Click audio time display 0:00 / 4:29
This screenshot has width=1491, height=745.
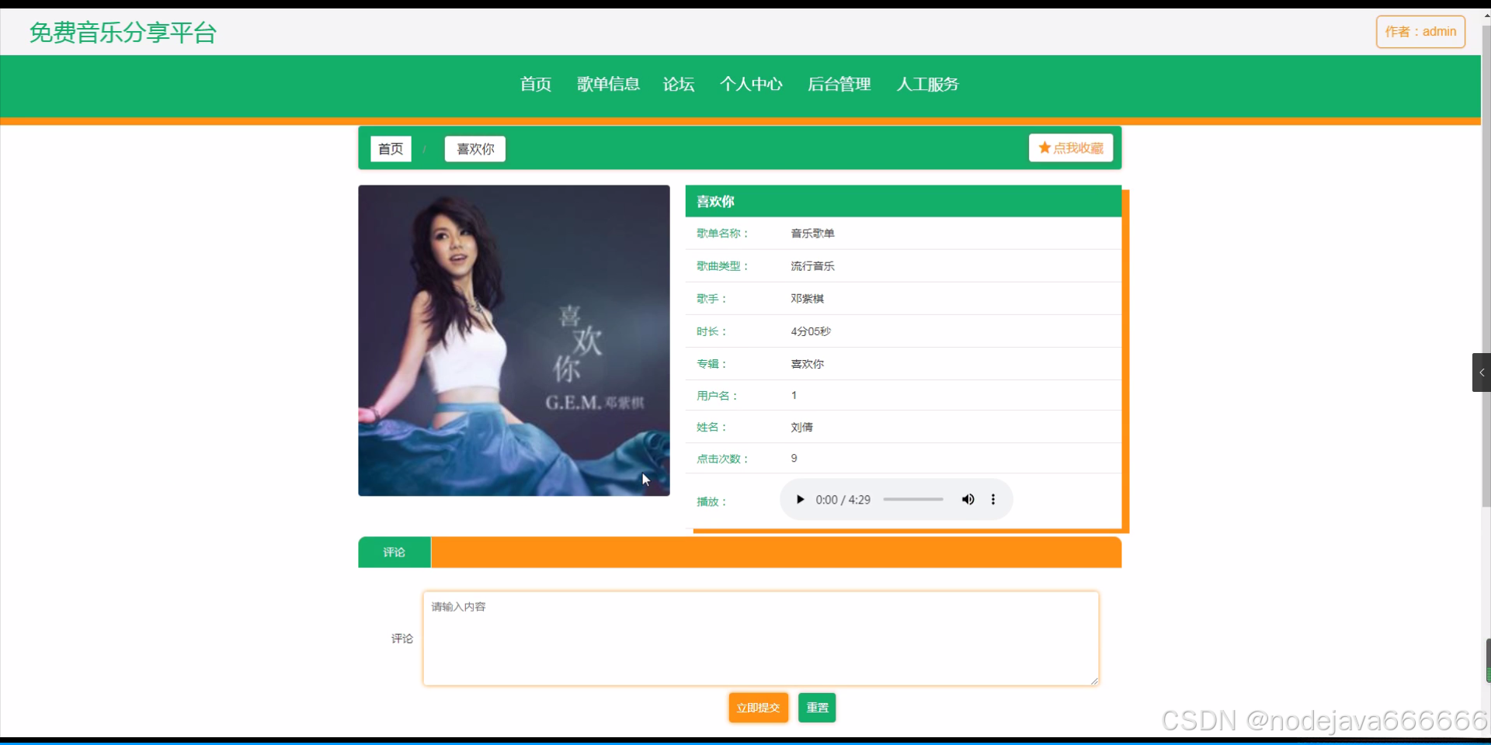843,500
